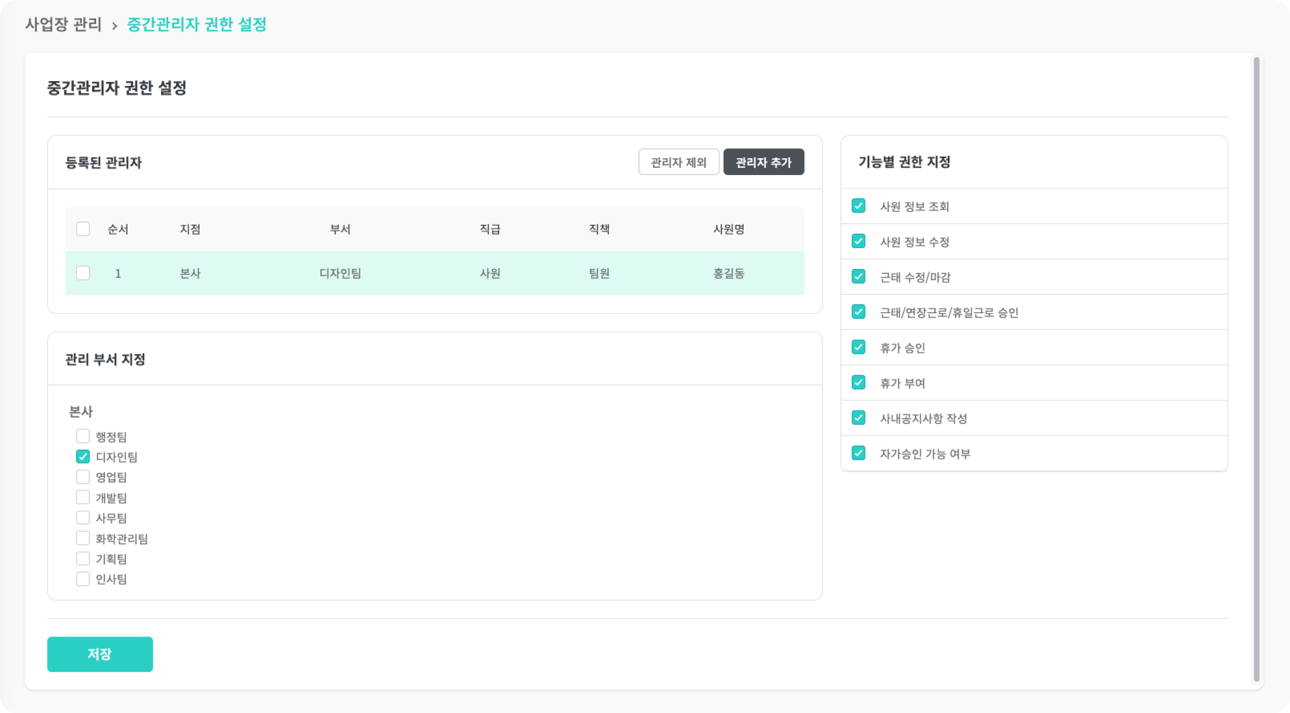This screenshot has height=713, width=1290.
Task: Tick the 인사팀 department checkbox
Action: tap(83, 579)
